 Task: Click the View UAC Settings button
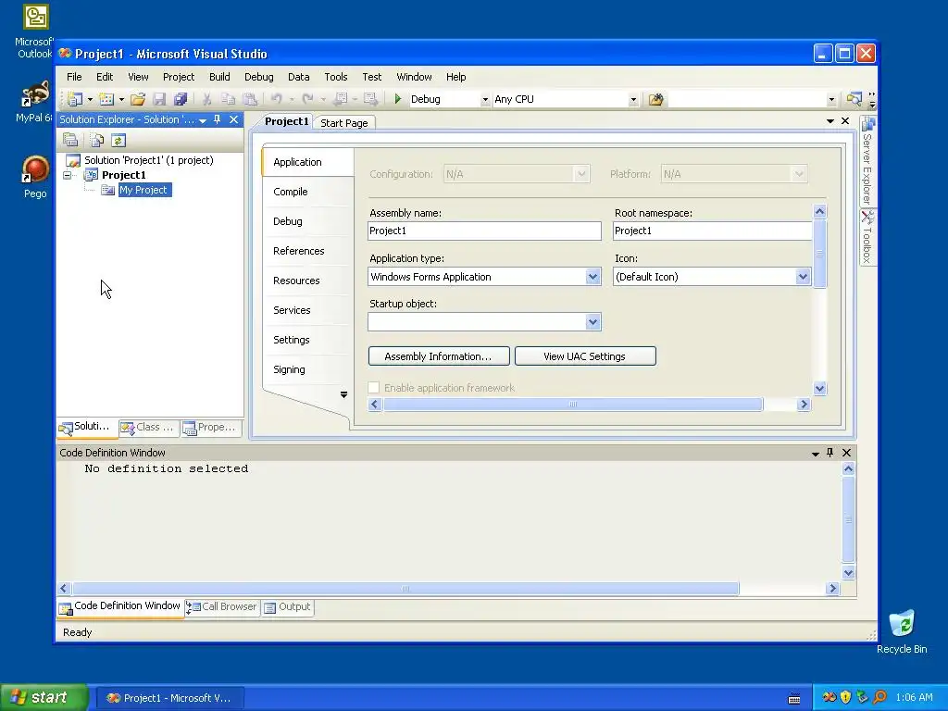(585, 356)
